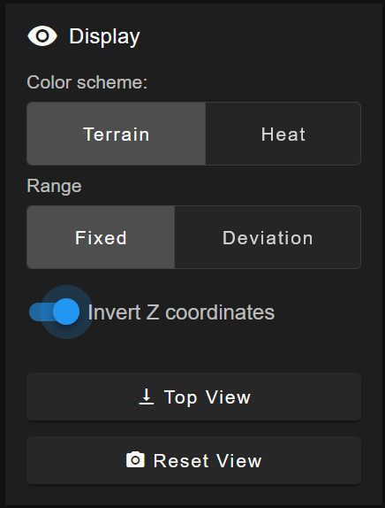This screenshot has height=508, width=385.
Task: Click the Top View button
Action: (x=193, y=396)
